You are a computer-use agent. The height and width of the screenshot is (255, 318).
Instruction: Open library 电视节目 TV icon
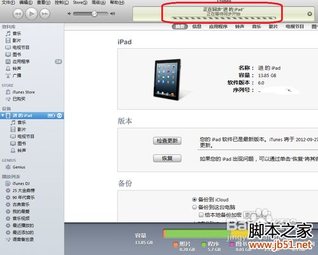[8, 48]
